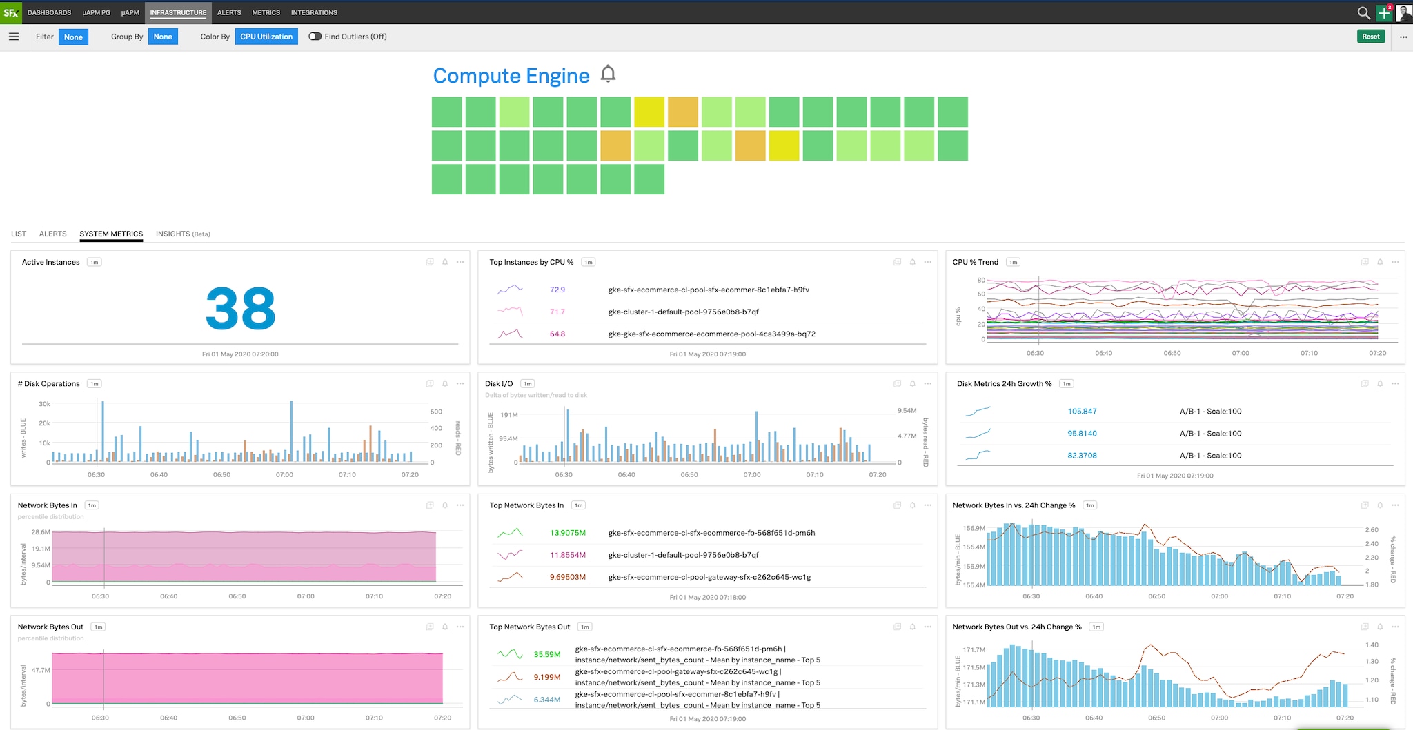Open the hamburger sidebar menu
The height and width of the screenshot is (730, 1413).
14,37
